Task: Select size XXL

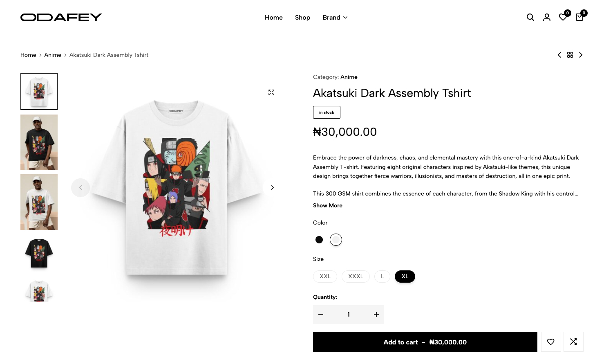Action: pos(325,277)
